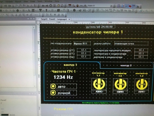The height and width of the screenshot is (116, 154).
Task: Select the Частота ПЧ 1 label
Action: (x=64, y=72)
